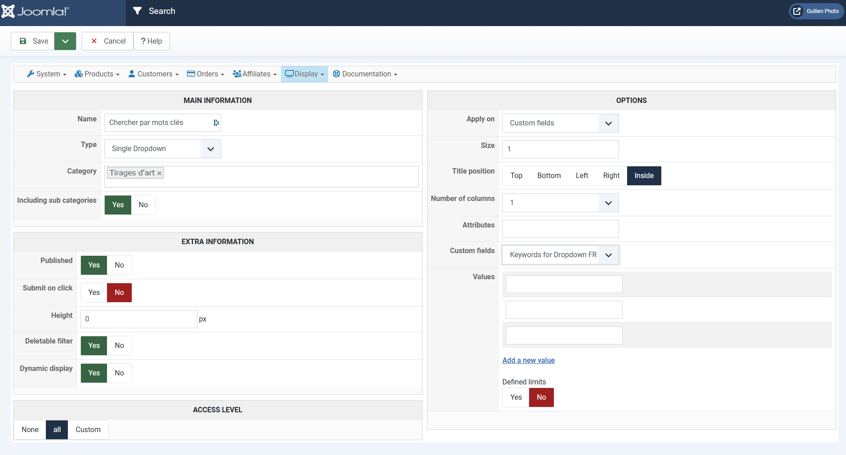
Task: Set Published to No
Action: coord(119,265)
